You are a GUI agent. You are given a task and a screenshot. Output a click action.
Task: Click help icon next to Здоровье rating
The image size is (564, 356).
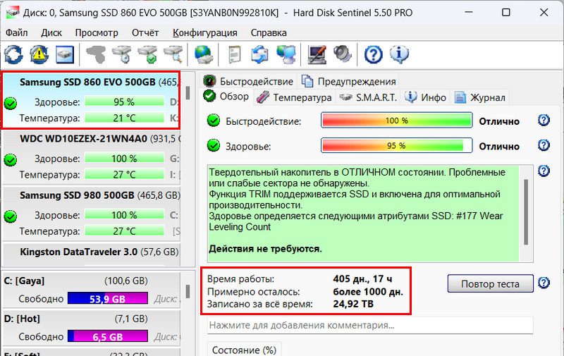[x=544, y=146]
